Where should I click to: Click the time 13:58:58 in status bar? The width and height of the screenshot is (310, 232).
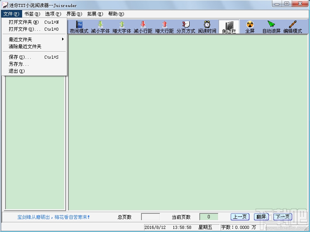[x=182, y=227]
